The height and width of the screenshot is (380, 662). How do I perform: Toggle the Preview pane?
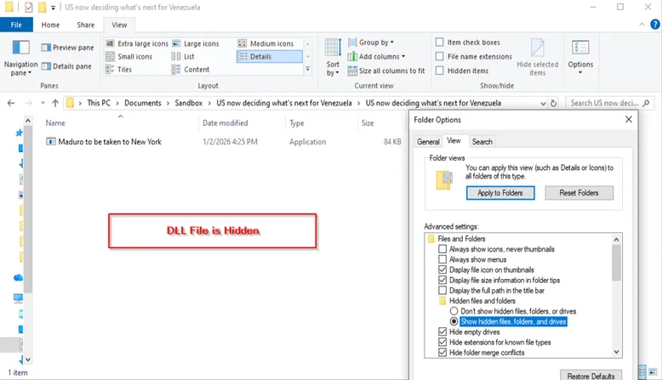[x=67, y=48]
